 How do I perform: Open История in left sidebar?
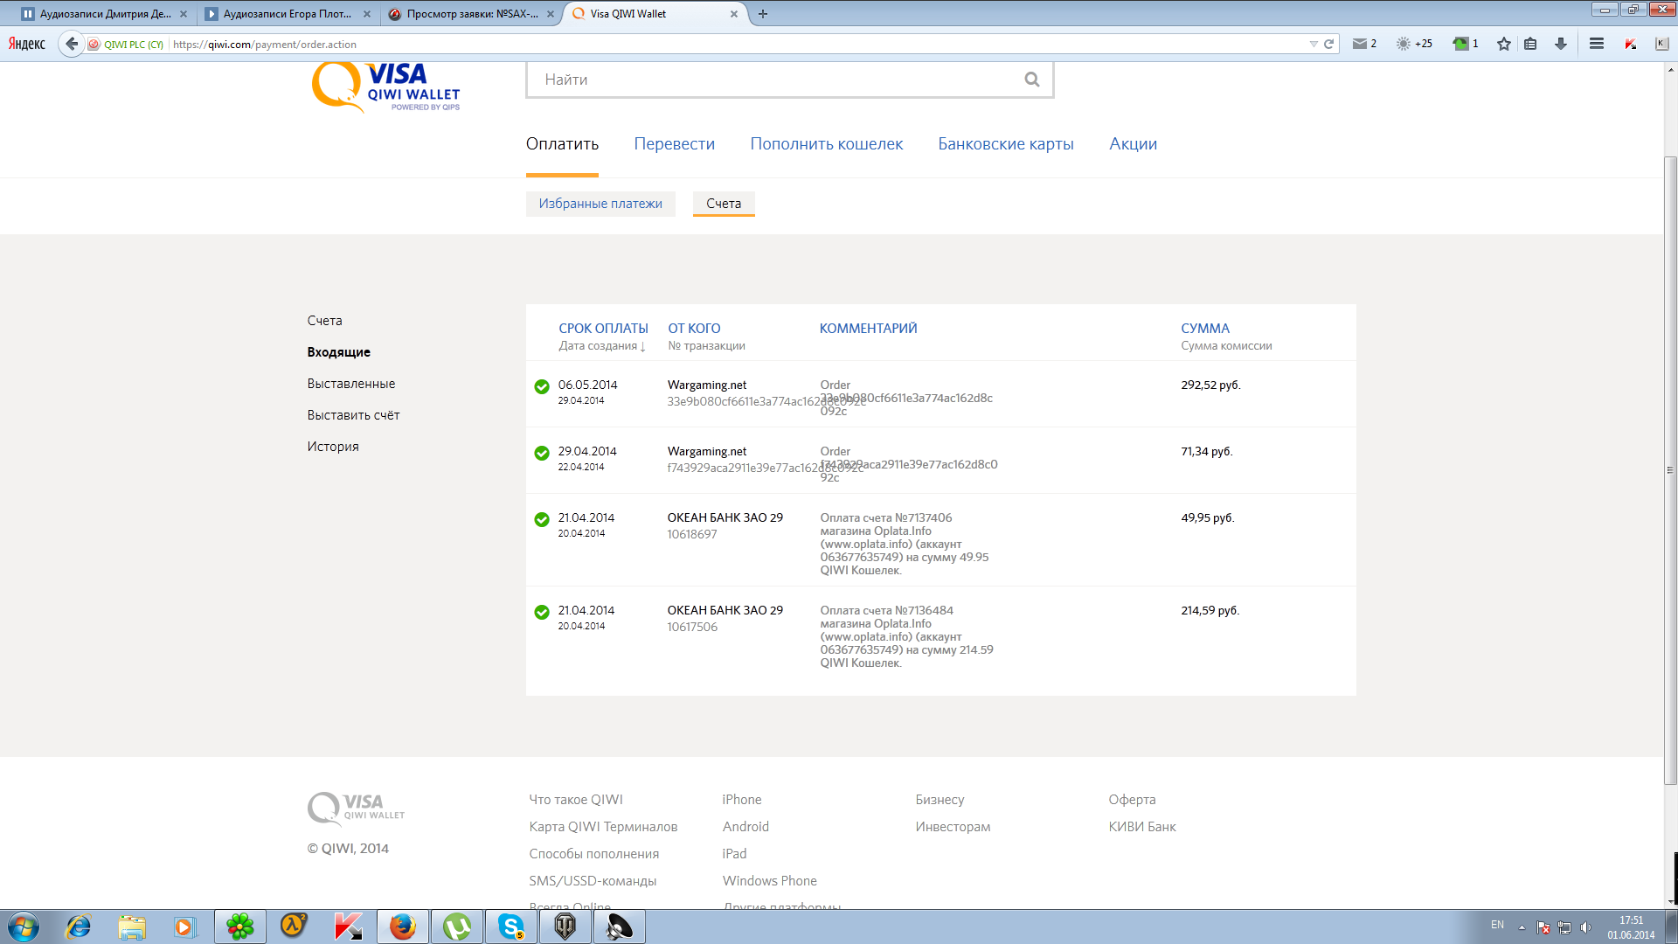tap(333, 447)
